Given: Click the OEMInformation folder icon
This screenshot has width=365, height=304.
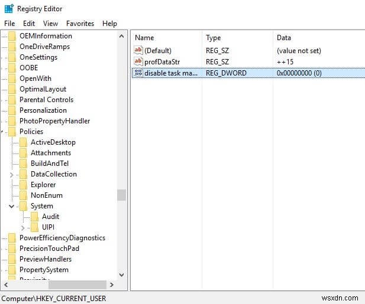Looking at the screenshot, I should [x=12, y=36].
